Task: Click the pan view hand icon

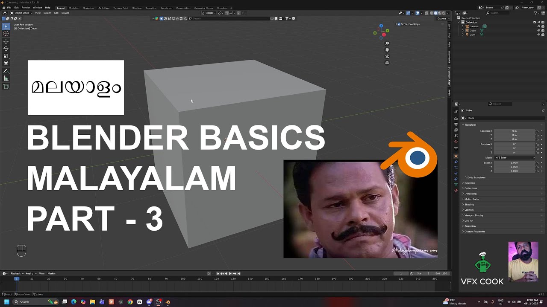Action: click(x=387, y=50)
